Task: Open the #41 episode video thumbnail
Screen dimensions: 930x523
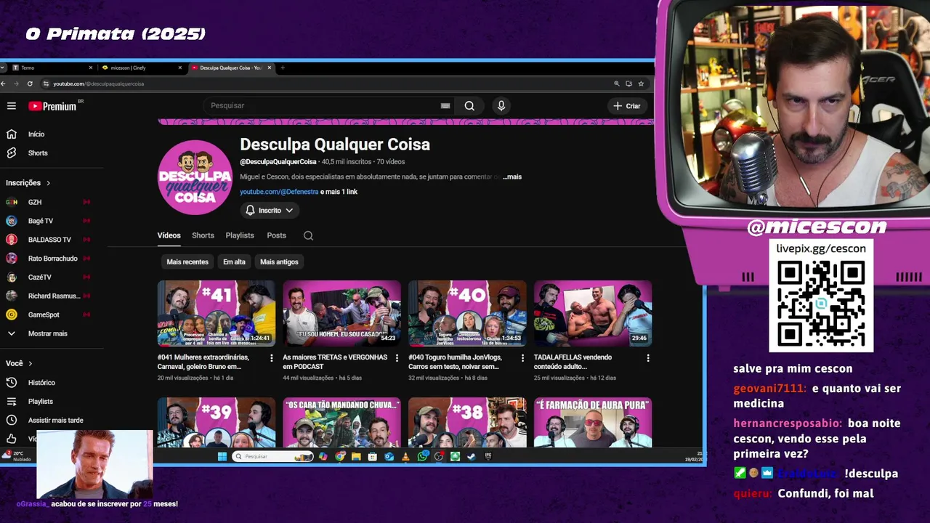Action: (x=217, y=313)
